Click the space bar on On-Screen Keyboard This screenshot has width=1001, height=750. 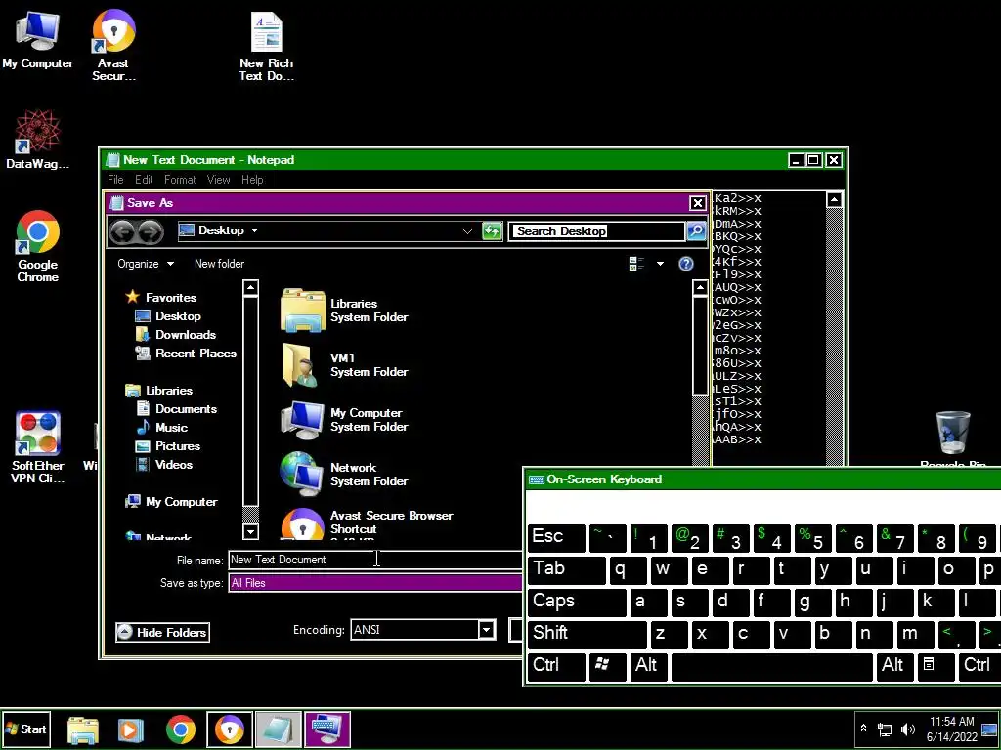(x=772, y=666)
